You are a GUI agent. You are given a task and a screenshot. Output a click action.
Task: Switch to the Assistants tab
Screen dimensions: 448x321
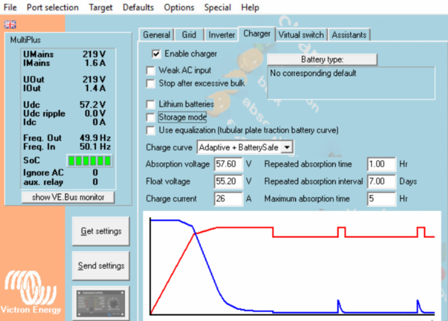[x=349, y=35]
